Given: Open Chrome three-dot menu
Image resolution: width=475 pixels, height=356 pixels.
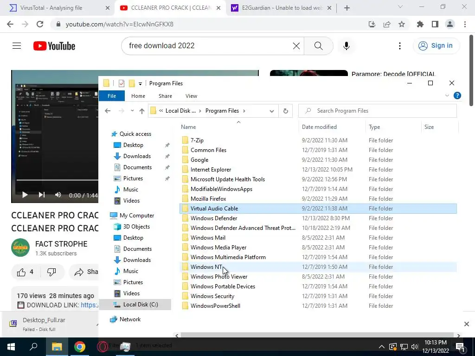Looking at the screenshot, I should coord(465,24).
